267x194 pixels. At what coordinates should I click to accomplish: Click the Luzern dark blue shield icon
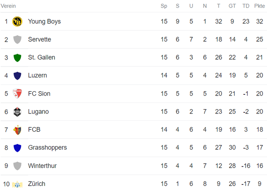pos(17,76)
